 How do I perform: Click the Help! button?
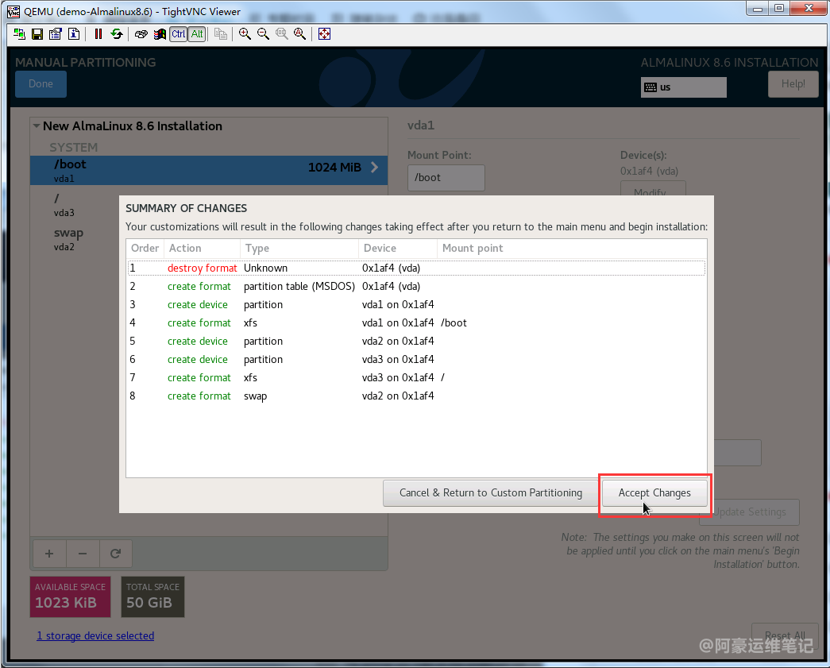[793, 83]
